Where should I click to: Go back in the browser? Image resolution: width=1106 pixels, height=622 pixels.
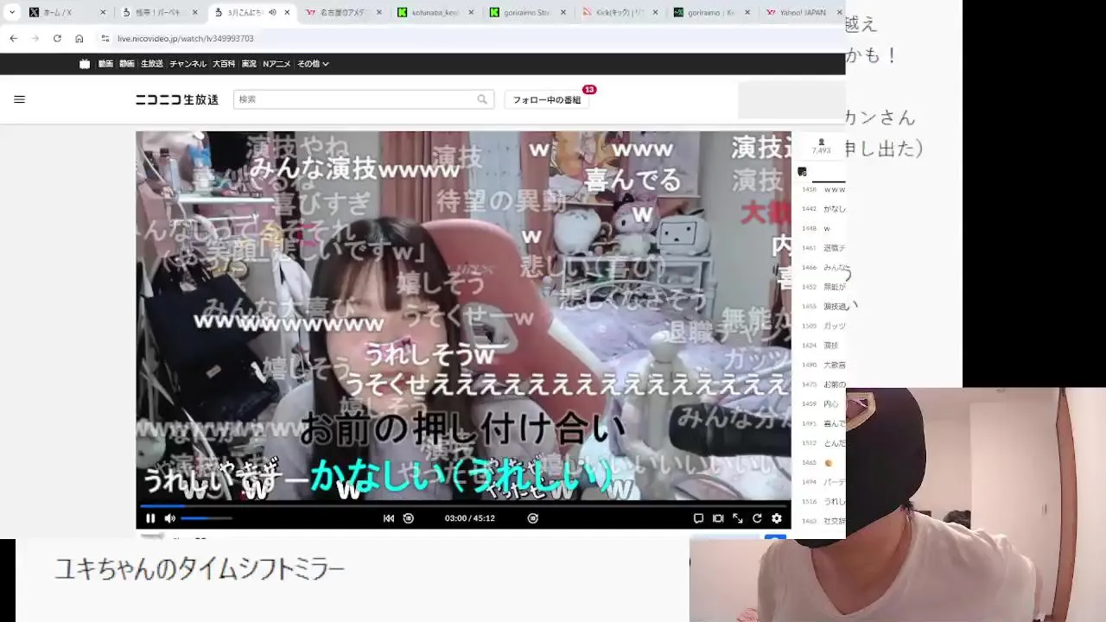[14, 38]
